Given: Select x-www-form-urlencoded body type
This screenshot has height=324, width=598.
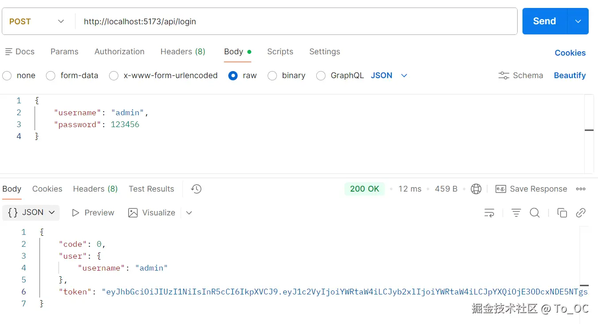Looking at the screenshot, I should point(163,75).
